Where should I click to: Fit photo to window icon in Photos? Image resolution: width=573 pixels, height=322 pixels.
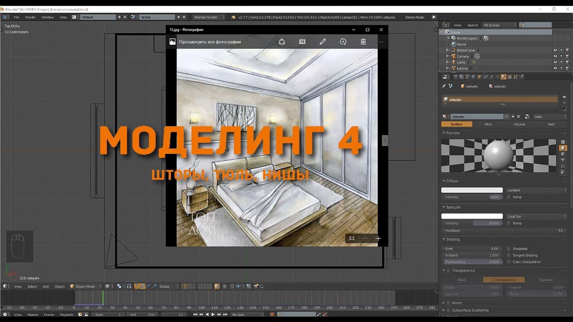(352, 238)
